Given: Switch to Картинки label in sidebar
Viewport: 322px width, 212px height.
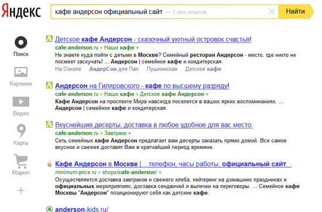Looking at the screenshot, I should (x=21, y=84).
